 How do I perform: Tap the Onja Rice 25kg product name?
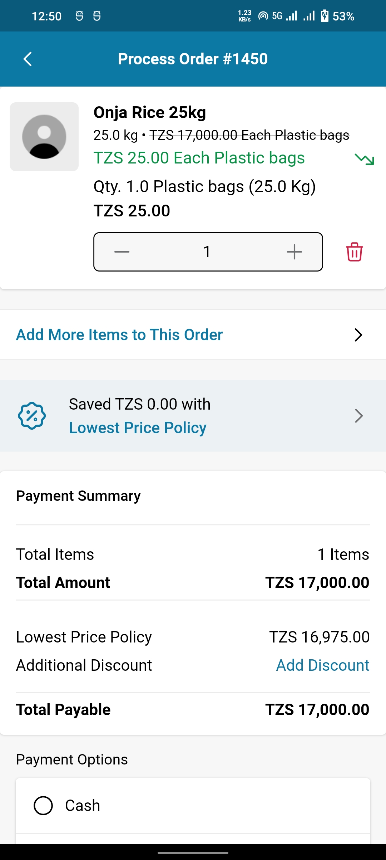point(150,112)
